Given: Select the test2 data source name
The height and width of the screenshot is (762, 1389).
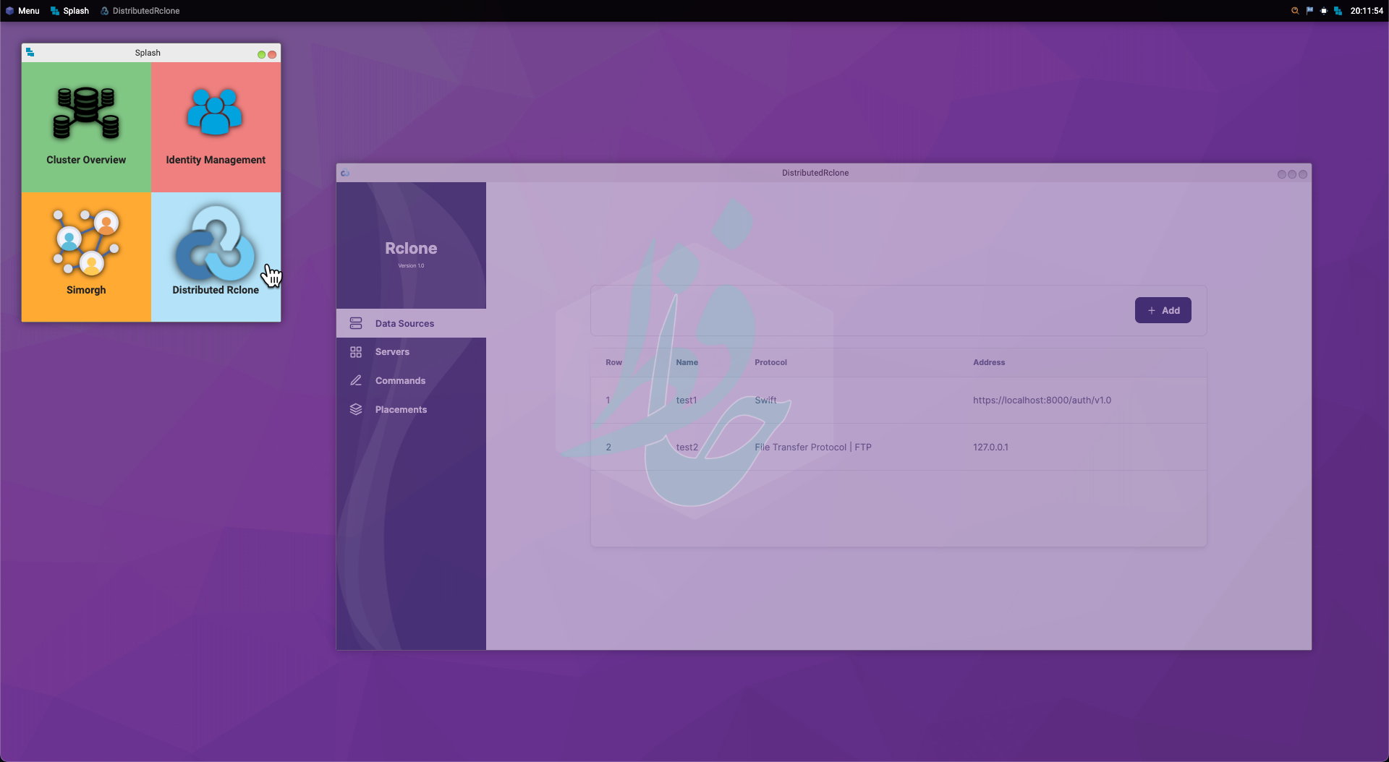Looking at the screenshot, I should (687, 447).
